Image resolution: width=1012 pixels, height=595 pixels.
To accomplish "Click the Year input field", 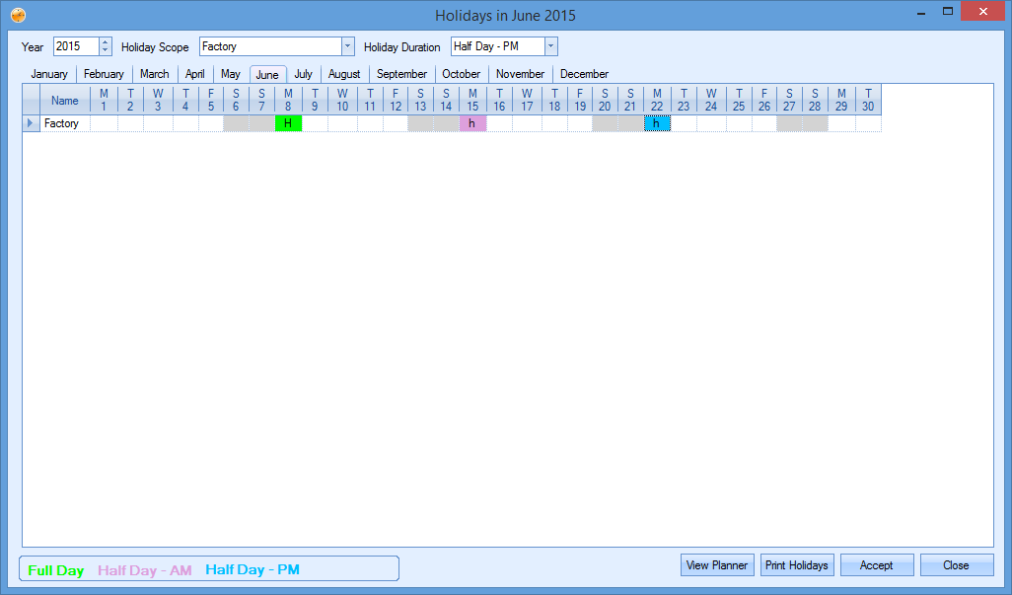I will pos(75,46).
